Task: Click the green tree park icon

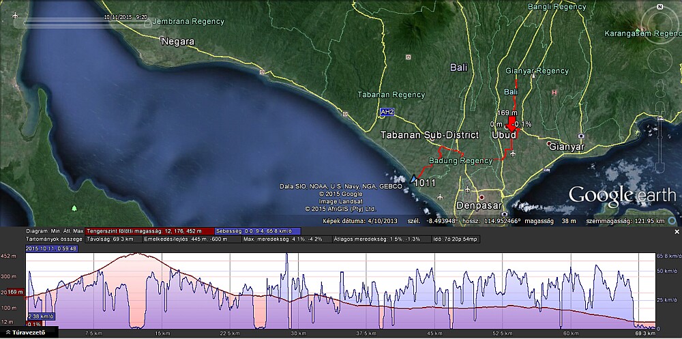Action: click(x=74, y=207)
